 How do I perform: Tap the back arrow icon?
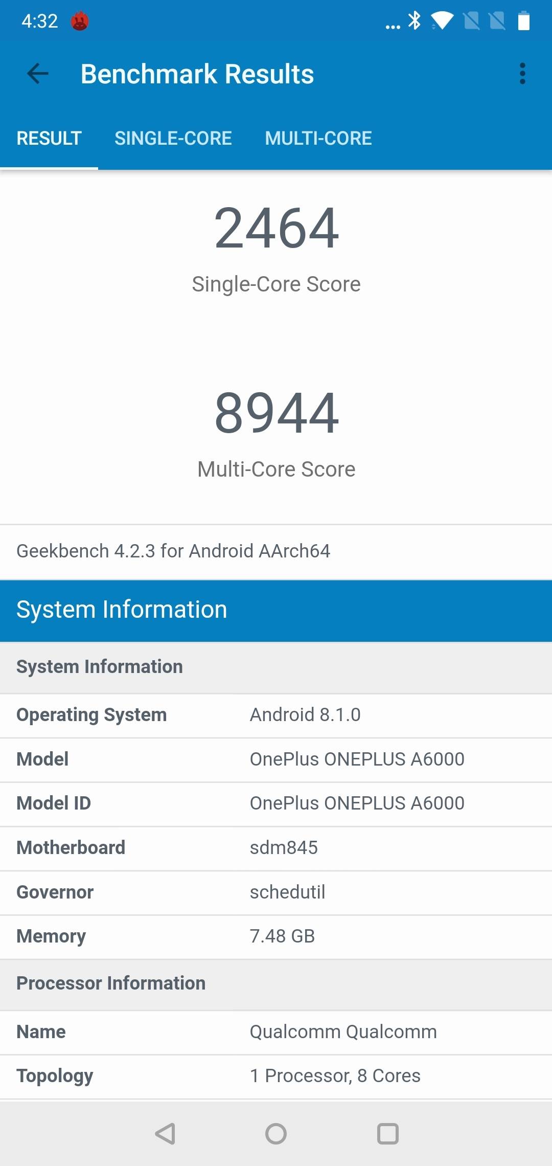pyautogui.click(x=38, y=74)
